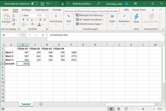166x111 pixels.
Task: Open Zellenformatvorlagen menu
Action: click(x=89, y=24)
